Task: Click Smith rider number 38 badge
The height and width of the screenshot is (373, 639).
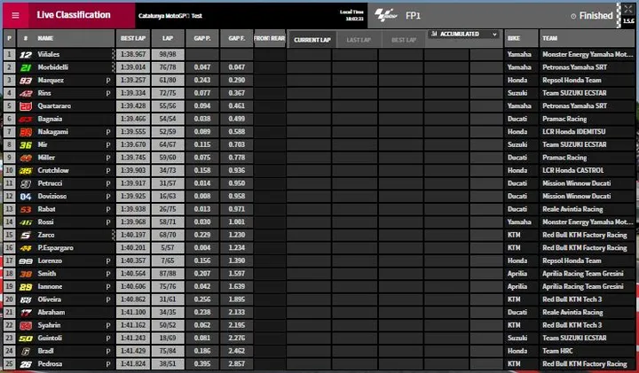Action: coord(26,274)
